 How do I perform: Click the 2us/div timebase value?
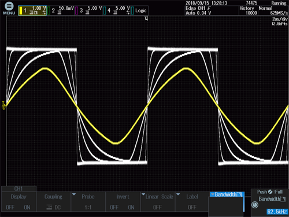pyautogui.click(x=280, y=19)
